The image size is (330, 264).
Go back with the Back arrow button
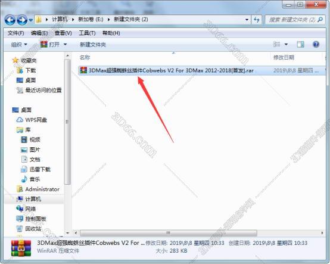(10, 20)
